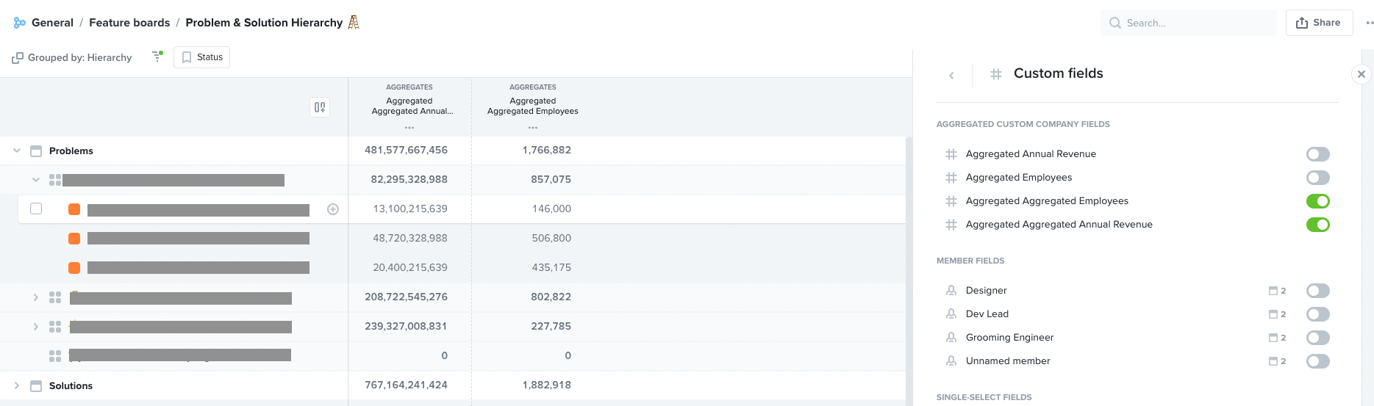1374x406 pixels.
Task: Click the ladder emoji icon next to board title
Action: pos(354,22)
